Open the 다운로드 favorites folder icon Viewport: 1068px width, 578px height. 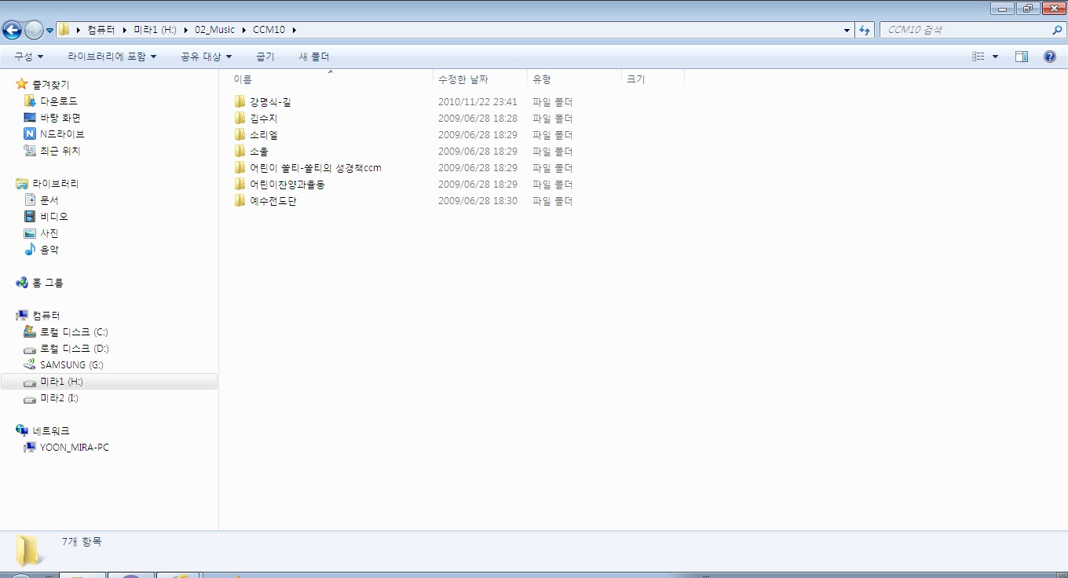point(30,101)
